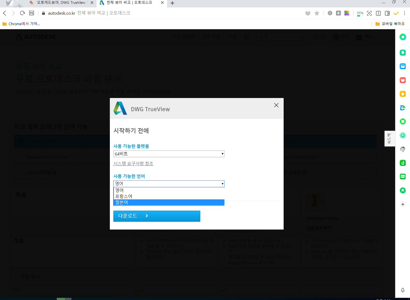Viewport: 410px width, 300px height.
Task: Switch to the 오토캐드뷰어 browser tab
Action: click(x=60, y=3)
